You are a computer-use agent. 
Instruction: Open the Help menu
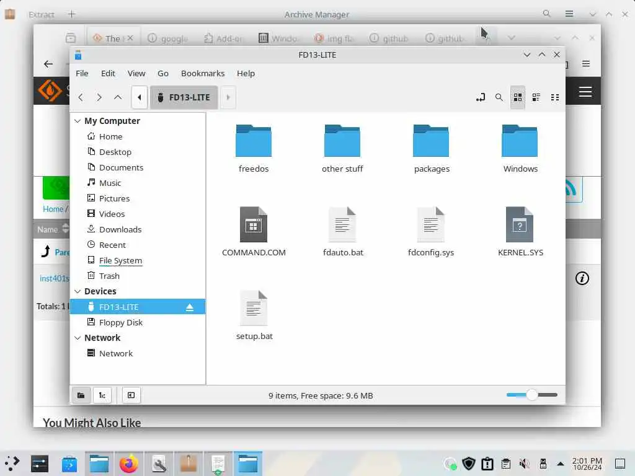(x=246, y=73)
